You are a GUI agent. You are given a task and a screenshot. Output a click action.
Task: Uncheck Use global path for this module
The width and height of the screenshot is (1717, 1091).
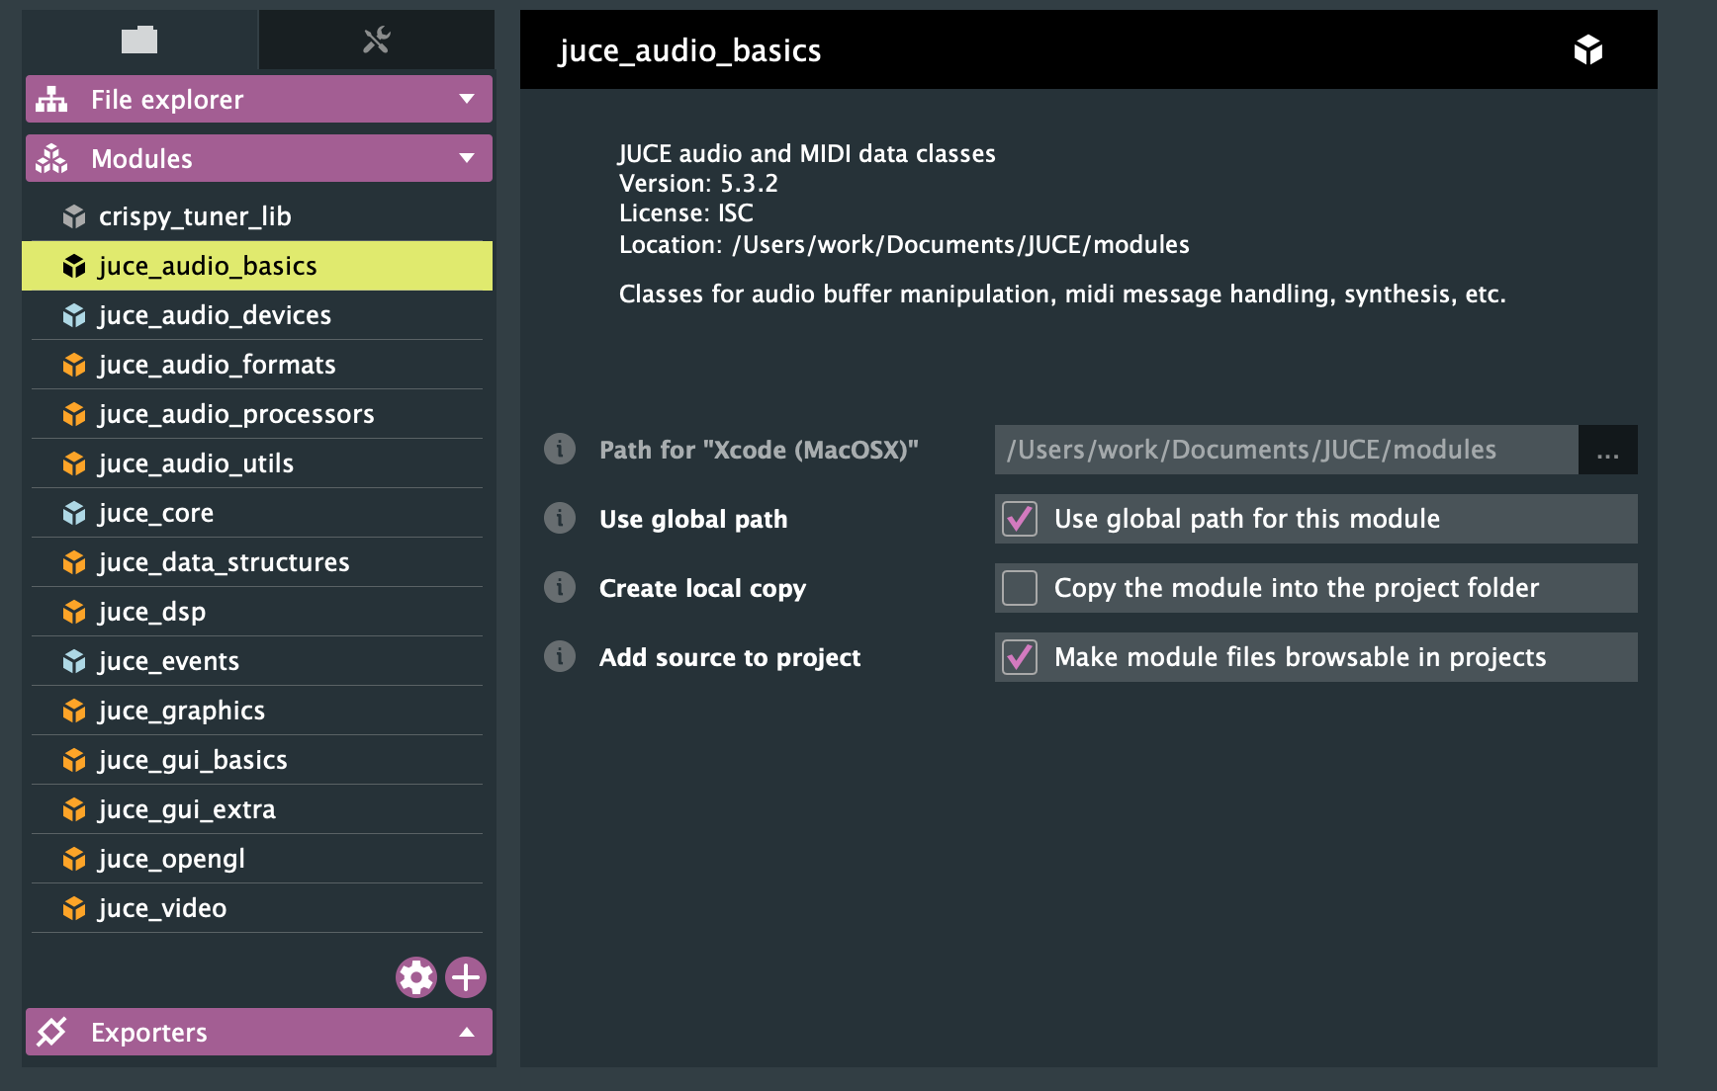[1020, 519]
